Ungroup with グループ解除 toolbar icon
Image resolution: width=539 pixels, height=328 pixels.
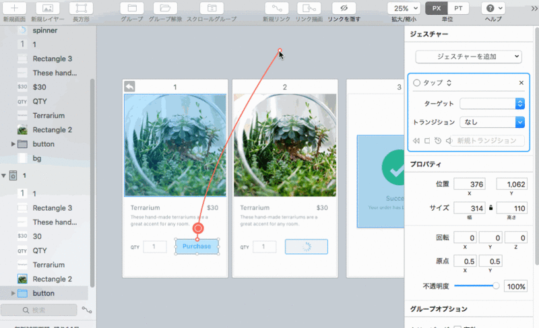coord(165,8)
